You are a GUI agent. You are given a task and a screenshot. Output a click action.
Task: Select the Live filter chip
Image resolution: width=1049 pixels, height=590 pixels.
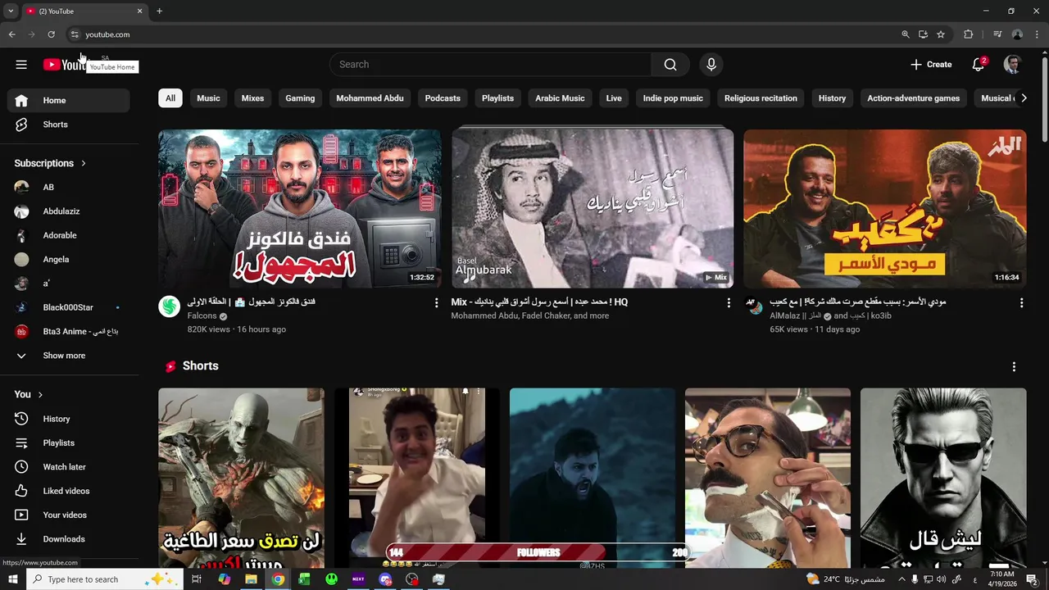[614, 98]
